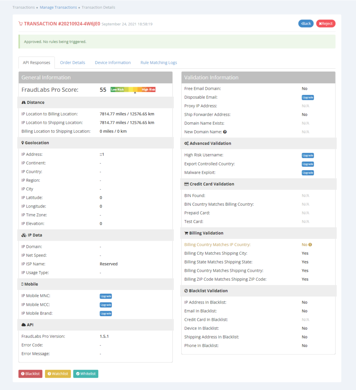This screenshot has height=390, width=356.
Task: Whitelist this transaction
Action: pyautogui.click(x=86, y=374)
